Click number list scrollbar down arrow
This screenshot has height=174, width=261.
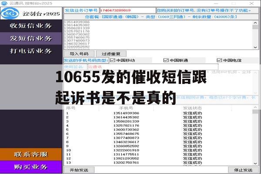coord(255,47)
